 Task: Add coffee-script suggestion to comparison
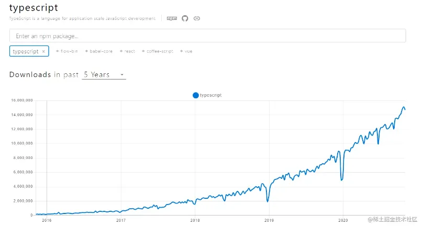[157, 51]
